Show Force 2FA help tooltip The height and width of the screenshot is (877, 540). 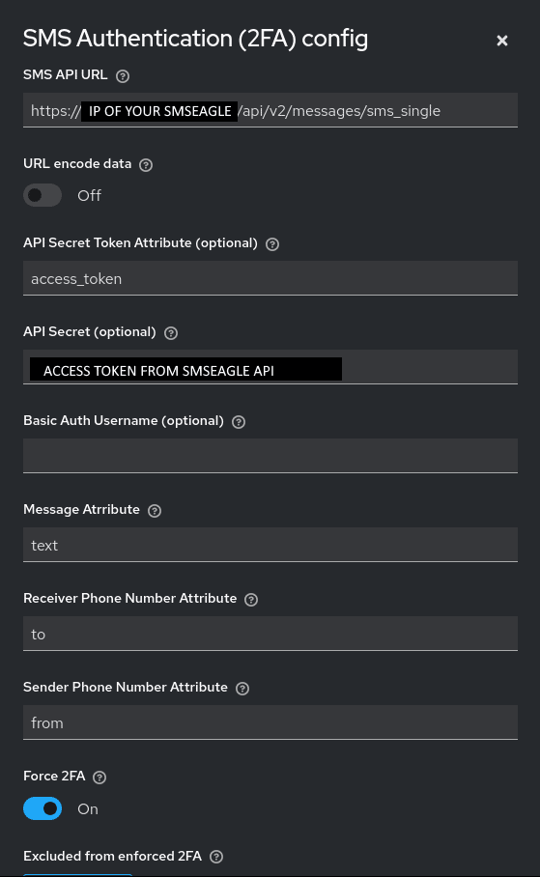pyautogui.click(x=99, y=778)
